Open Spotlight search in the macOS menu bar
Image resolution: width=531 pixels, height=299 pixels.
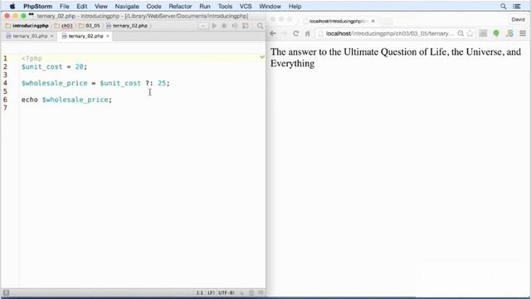pyautogui.click(x=504, y=6)
